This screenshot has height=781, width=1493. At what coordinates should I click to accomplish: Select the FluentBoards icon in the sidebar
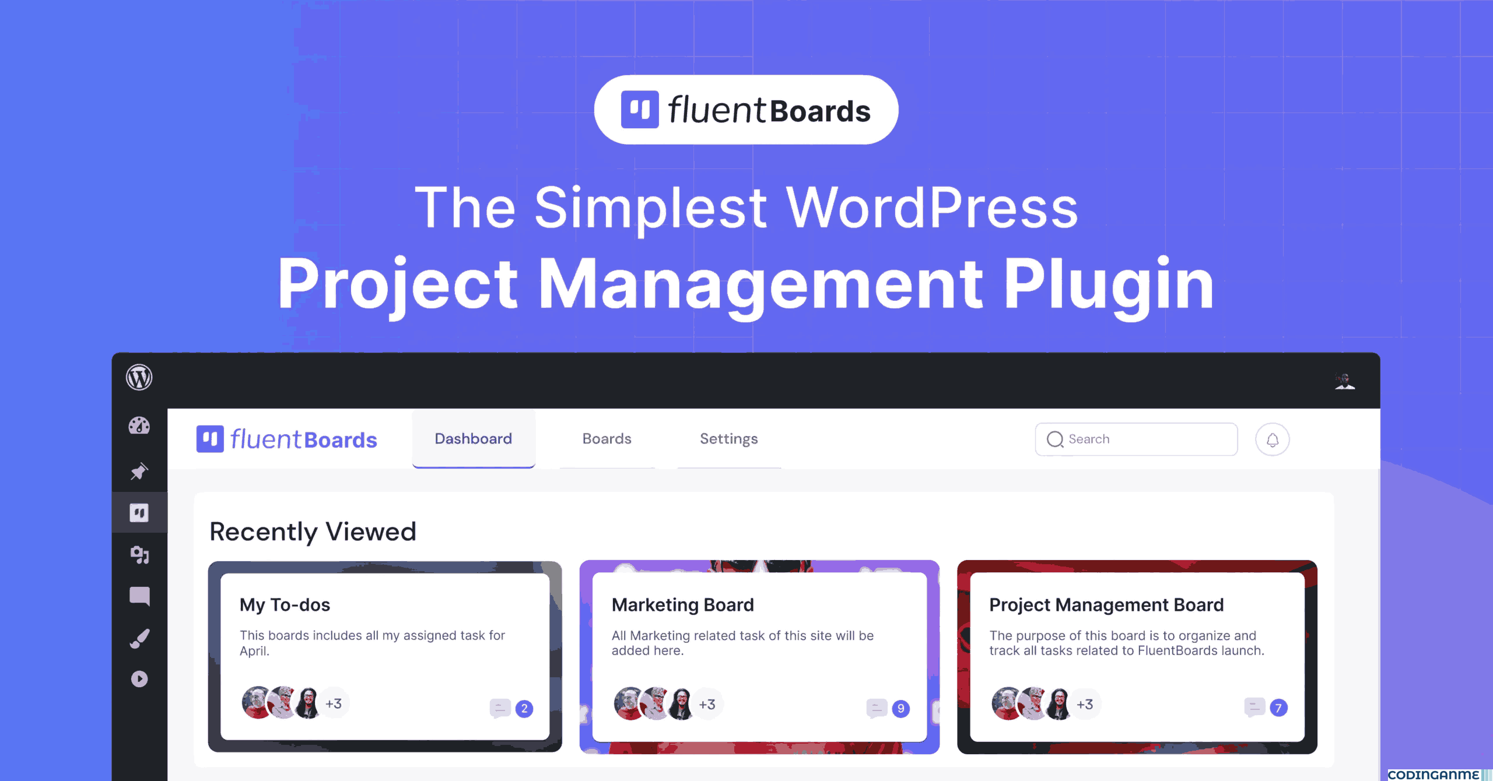tap(139, 513)
